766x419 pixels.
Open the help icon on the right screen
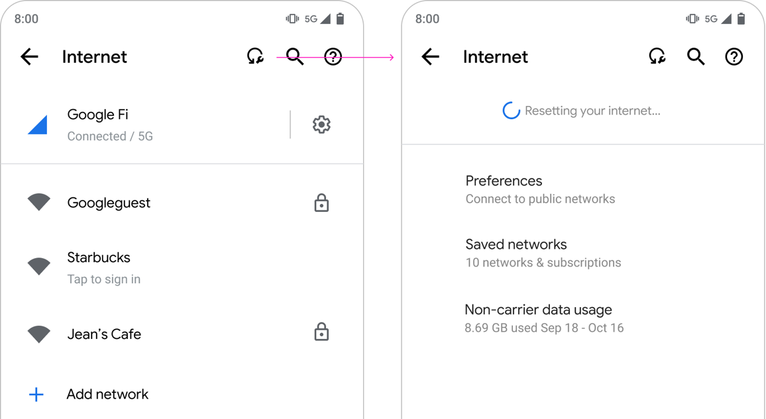(x=734, y=57)
